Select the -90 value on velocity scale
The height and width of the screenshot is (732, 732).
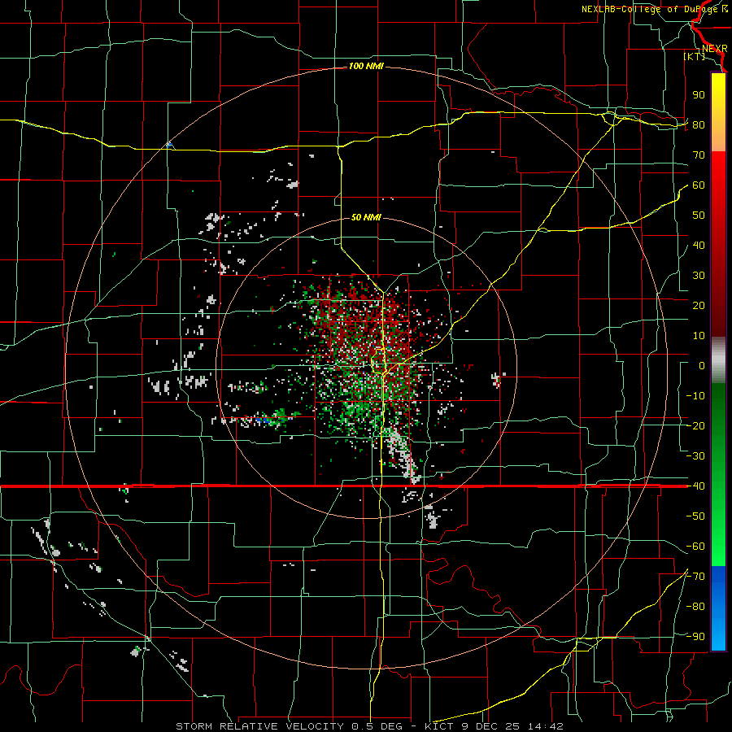[x=695, y=637]
